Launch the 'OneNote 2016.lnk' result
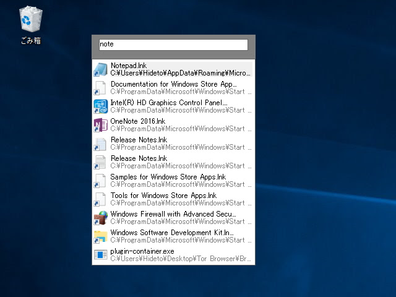The height and width of the screenshot is (297, 396). 138,121
